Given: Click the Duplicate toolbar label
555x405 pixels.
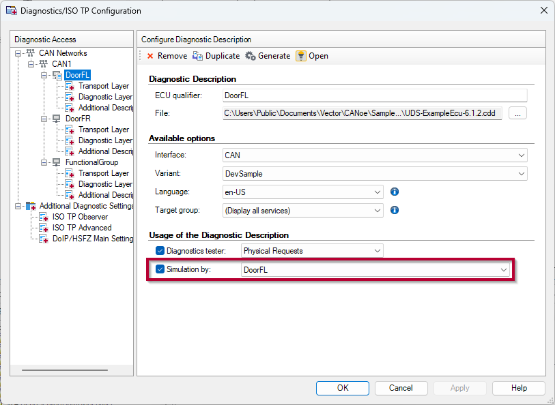Looking at the screenshot, I should click(223, 56).
